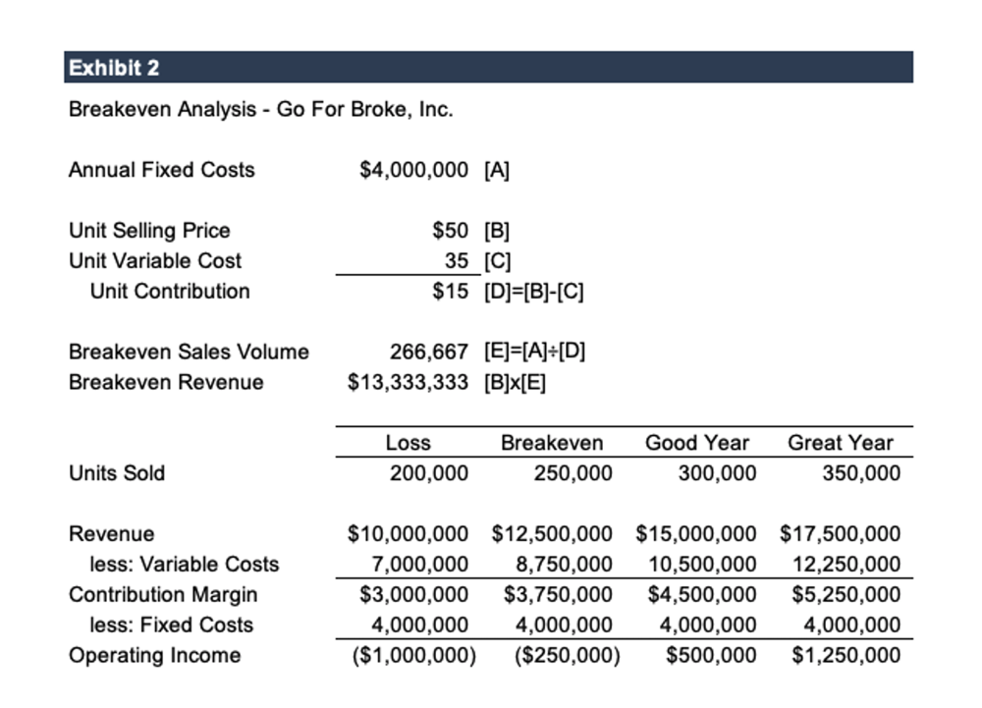
Task: Select the Unit Selling Price $50 value
Action: tap(450, 231)
